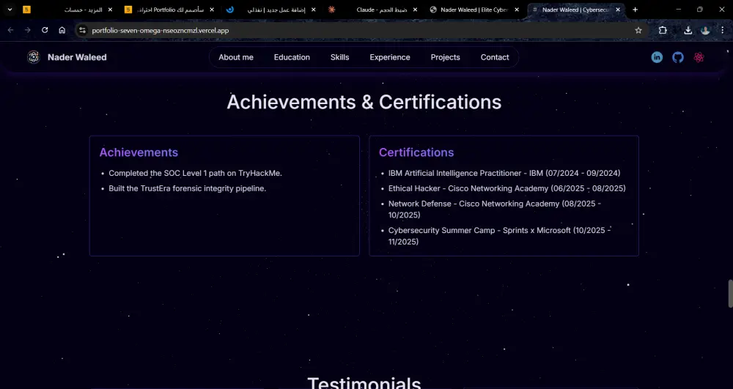Close the Nader Waleed Elite Cyber tab

coord(517,10)
